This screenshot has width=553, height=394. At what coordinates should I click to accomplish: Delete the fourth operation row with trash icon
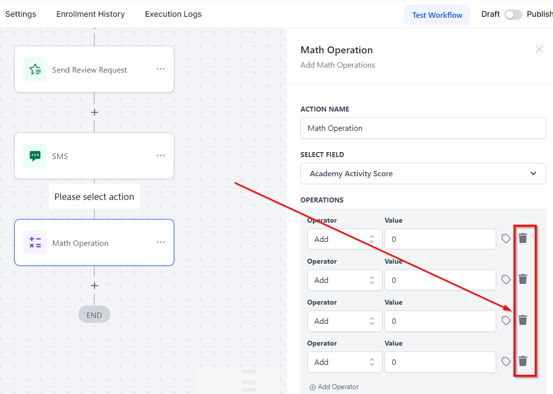pos(523,361)
